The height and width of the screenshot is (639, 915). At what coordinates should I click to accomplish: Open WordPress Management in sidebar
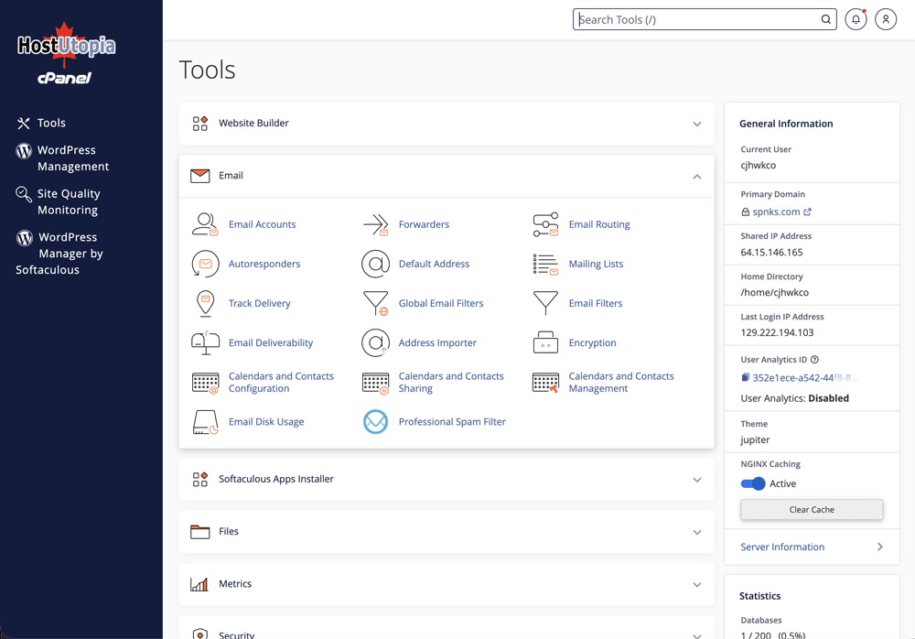pos(72,157)
